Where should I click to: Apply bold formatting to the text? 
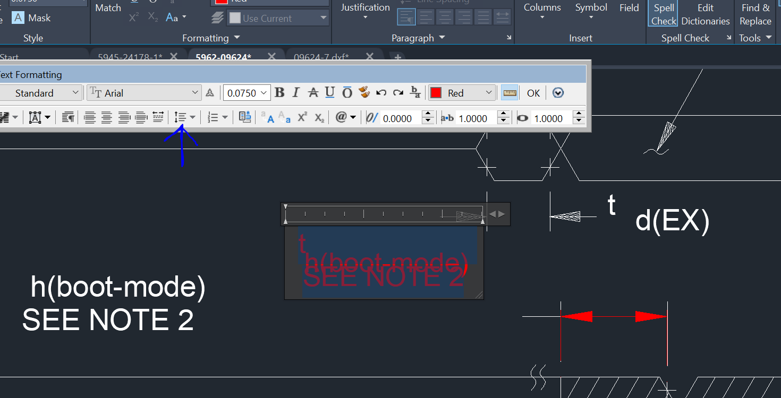279,92
